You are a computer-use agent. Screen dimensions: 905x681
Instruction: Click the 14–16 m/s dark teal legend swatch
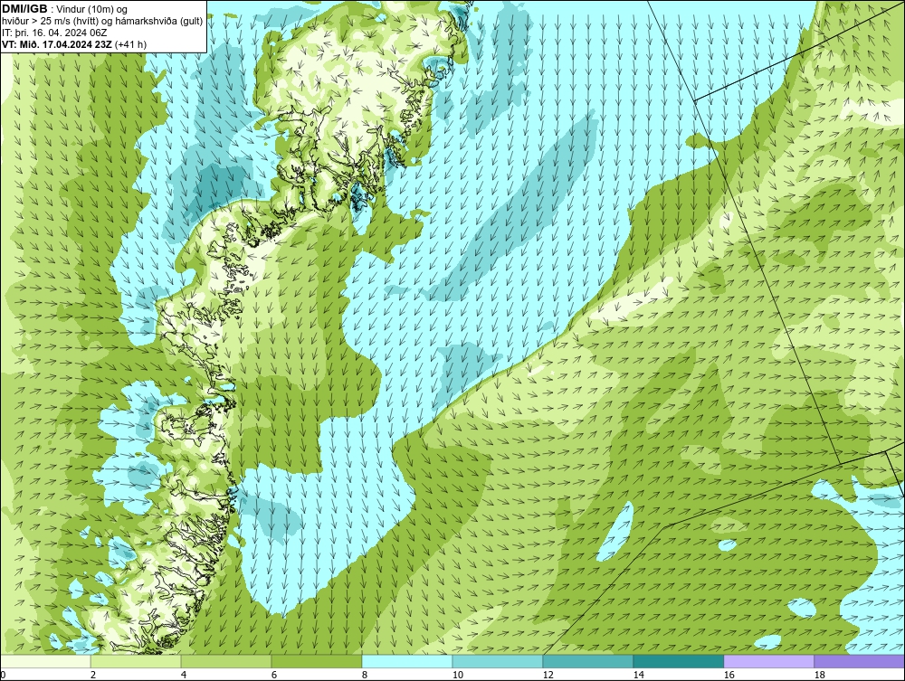[678, 661]
